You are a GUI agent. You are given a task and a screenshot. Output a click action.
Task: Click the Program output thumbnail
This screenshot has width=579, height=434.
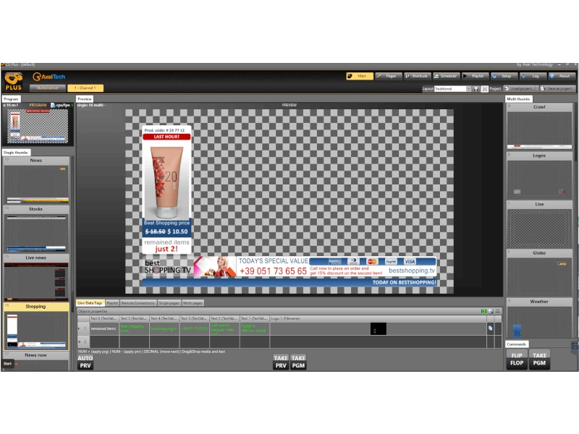pos(38,126)
